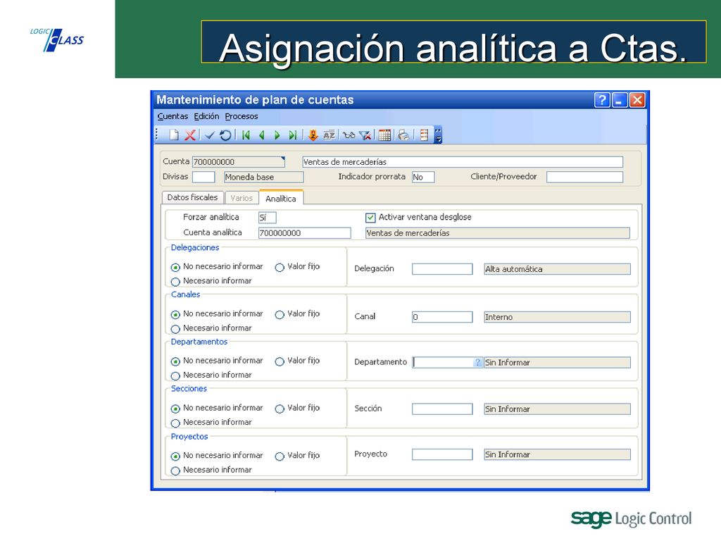Click the list form icon after printer
The height and width of the screenshot is (541, 721).
(x=424, y=135)
